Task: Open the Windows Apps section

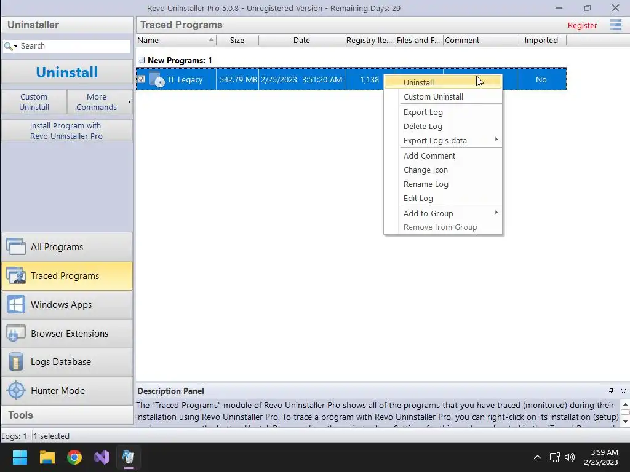Action: click(x=66, y=305)
